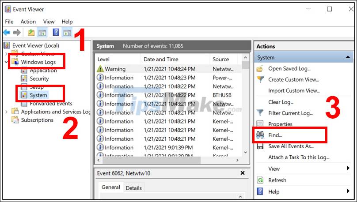
Task: Click the Warning triangle icon in first row
Action: point(100,69)
